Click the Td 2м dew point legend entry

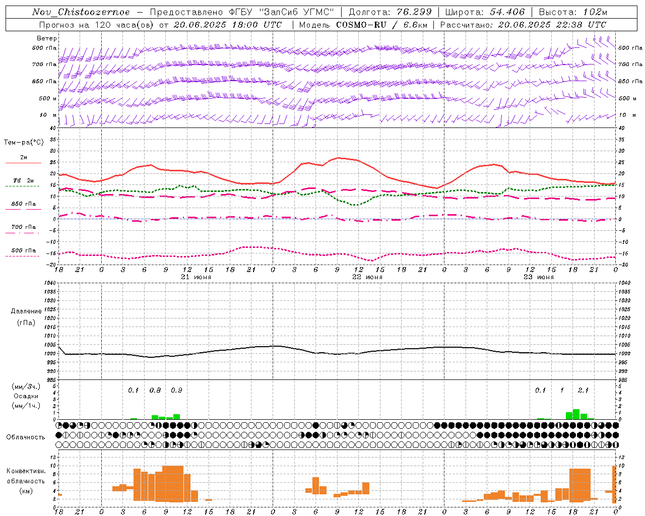point(24,180)
